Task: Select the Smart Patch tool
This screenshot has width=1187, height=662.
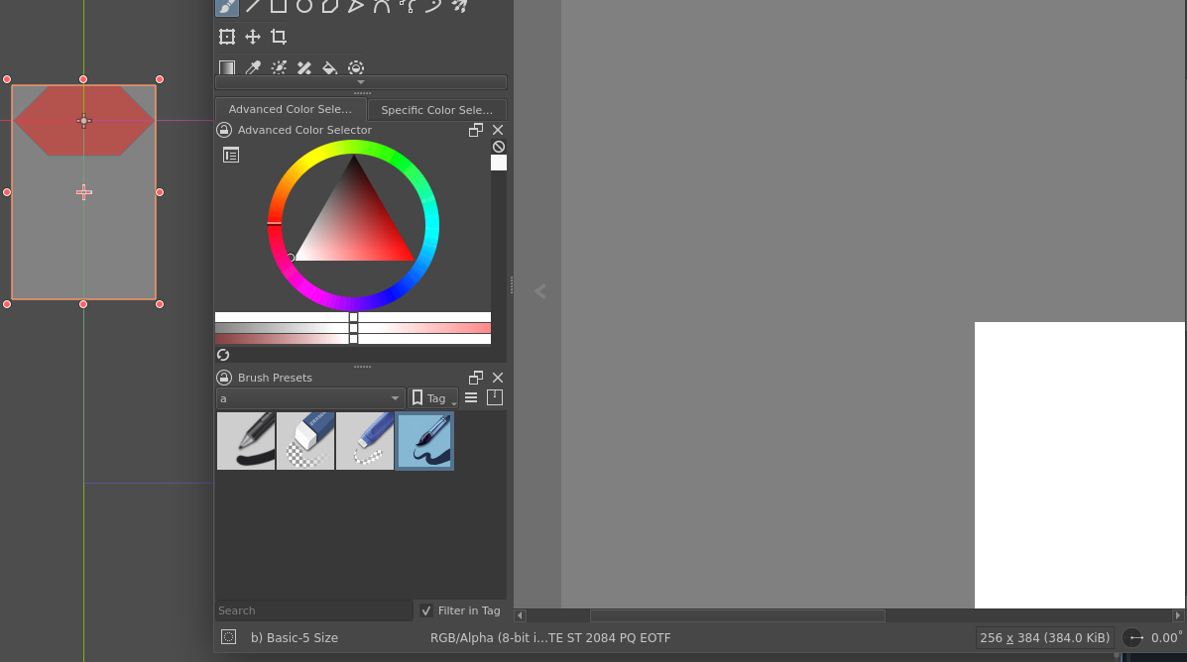Action: point(304,67)
